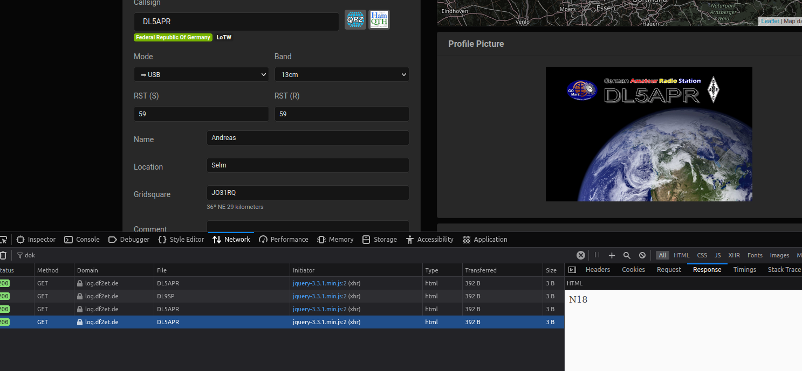Viewport: 802px width, 371px height.
Task: Open the jquery initiator link in DL9SP row
Action: tap(319, 296)
